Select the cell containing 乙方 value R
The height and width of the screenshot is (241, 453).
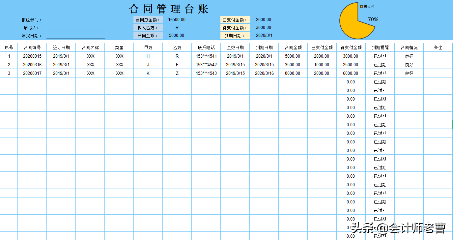pyautogui.click(x=177, y=56)
